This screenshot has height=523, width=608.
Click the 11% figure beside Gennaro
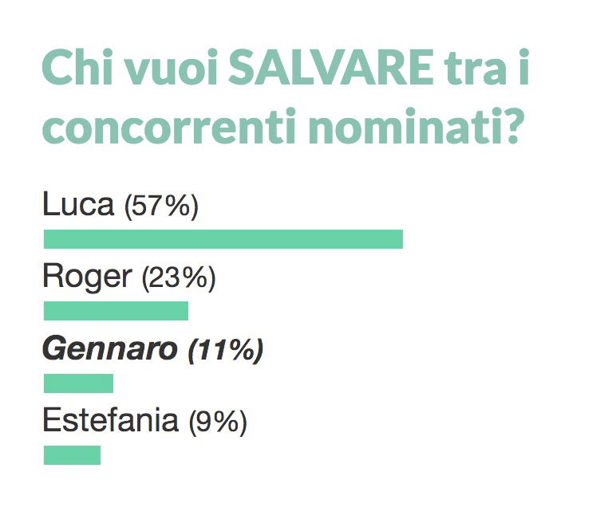pyautogui.click(x=226, y=350)
